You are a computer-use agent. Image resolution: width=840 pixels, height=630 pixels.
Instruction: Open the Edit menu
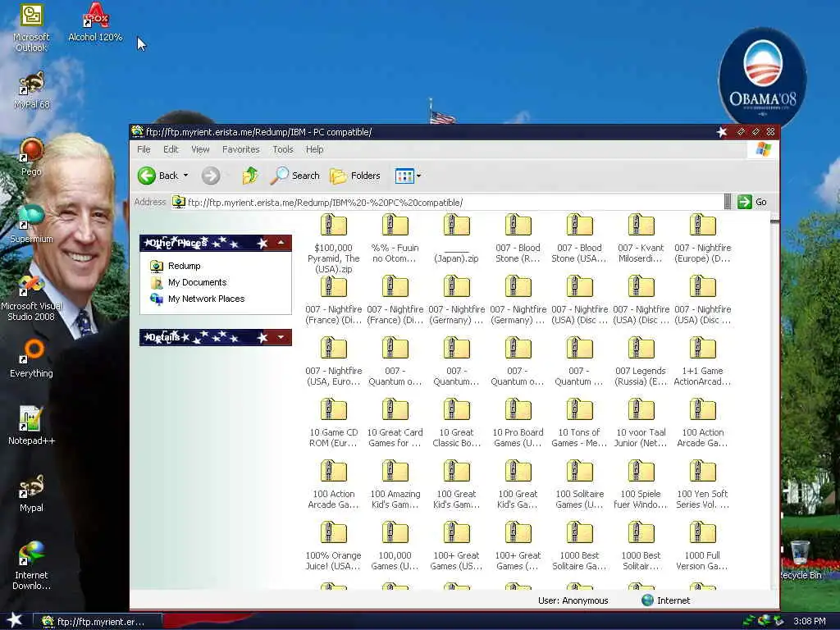pyautogui.click(x=171, y=149)
